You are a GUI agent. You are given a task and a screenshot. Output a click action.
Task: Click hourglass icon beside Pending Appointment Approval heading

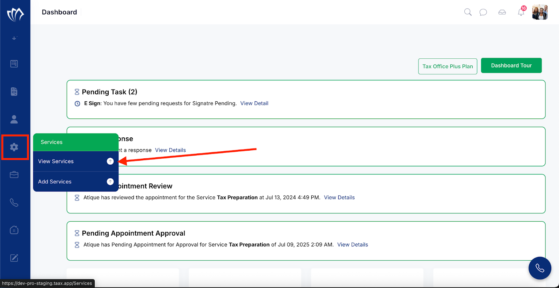(x=77, y=233)
